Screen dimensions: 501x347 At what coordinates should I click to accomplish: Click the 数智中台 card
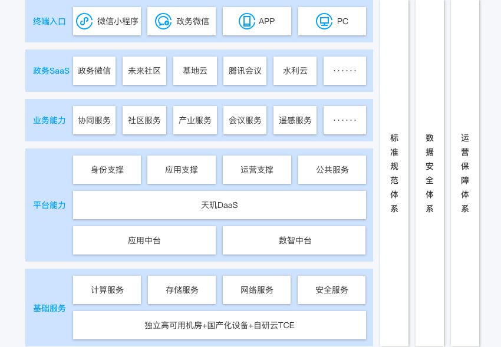(294, 240)
